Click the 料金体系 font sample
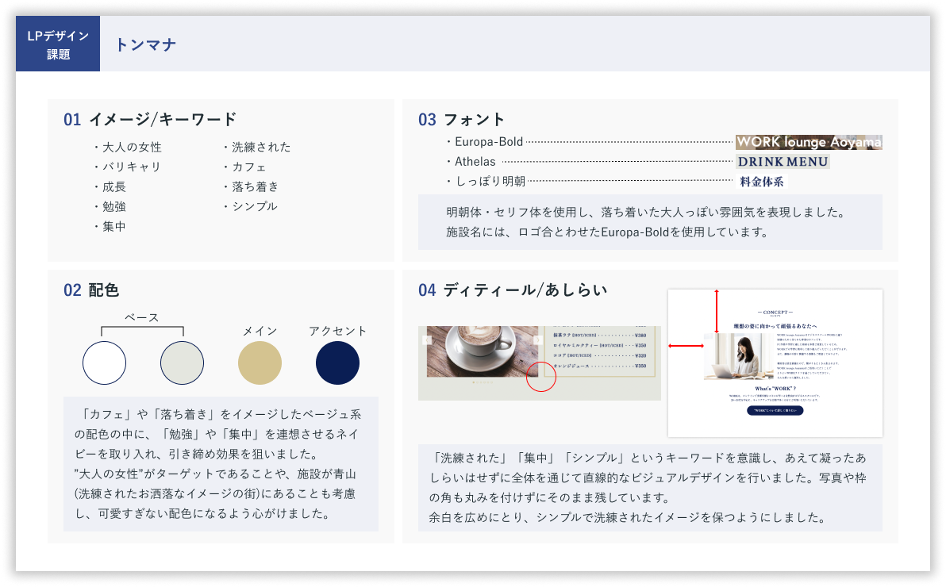This screenshot has width=946, height=587. [762, 182]
